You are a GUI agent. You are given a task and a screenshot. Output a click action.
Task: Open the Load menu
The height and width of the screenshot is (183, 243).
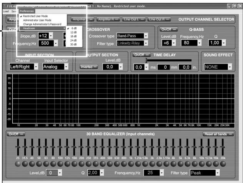(6, 11)
